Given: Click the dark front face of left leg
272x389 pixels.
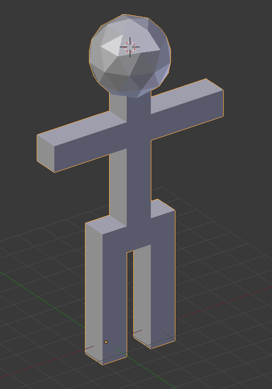Looking at the screenshot, I should [x=115, y=298].
